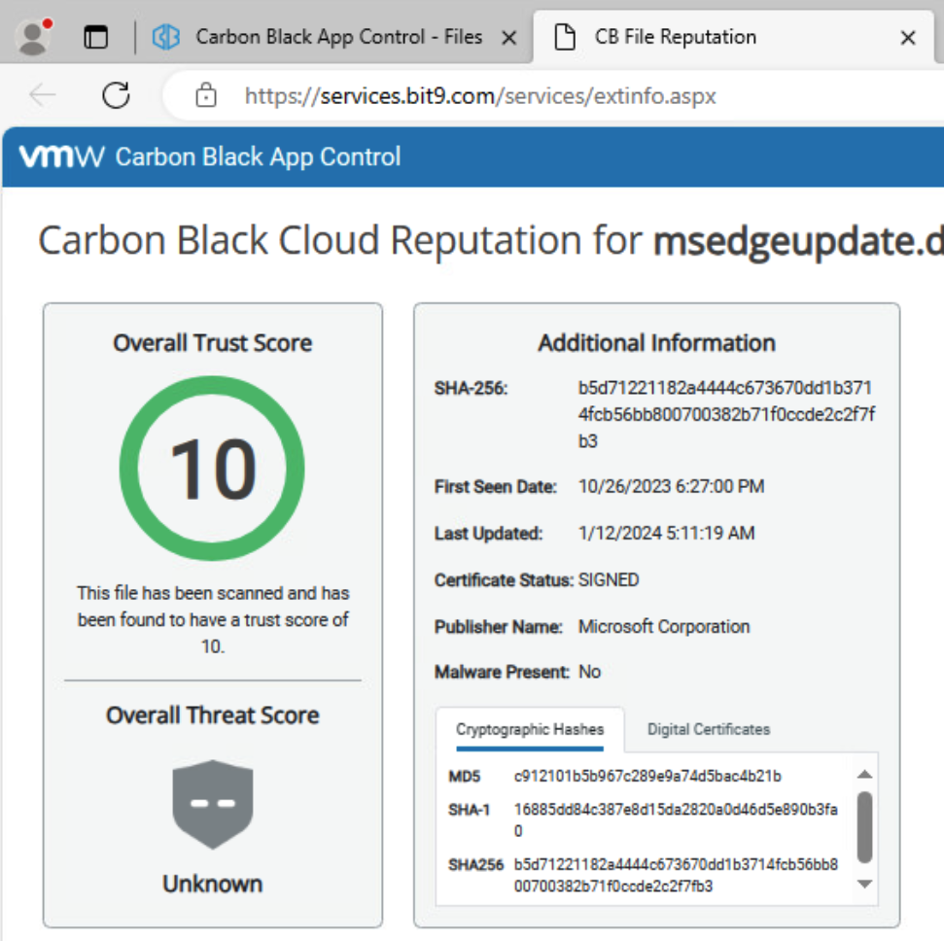The image size is (944, 941).
Task: Select the SHA-256 value under Additional Information
Action: pyautogui.click(x=726, y=414)
